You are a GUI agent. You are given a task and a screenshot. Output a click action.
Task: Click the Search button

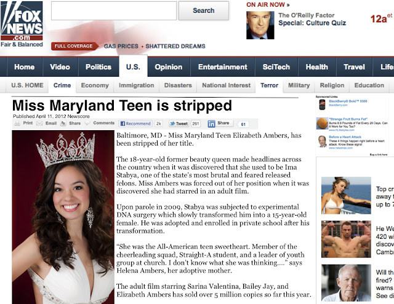coord(204,10)
